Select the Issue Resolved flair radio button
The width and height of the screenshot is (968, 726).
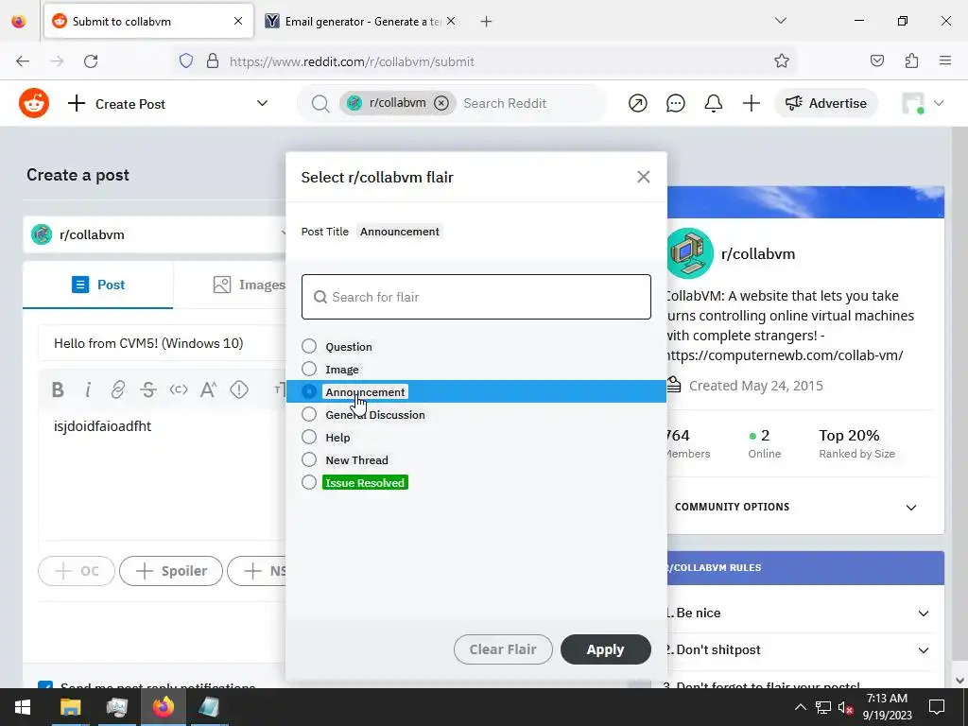309,482
